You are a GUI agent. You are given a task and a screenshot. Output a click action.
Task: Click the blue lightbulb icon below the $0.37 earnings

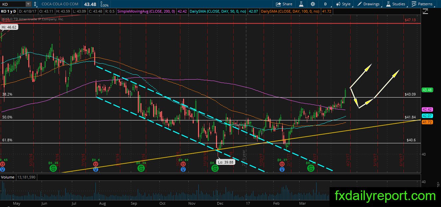282,169
